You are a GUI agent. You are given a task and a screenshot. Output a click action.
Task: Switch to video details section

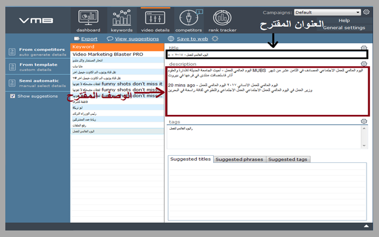coord(155,21)
